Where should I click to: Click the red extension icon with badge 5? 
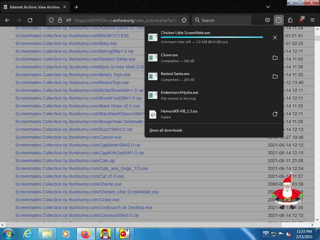pyautogui.click(x=302, y=20)
